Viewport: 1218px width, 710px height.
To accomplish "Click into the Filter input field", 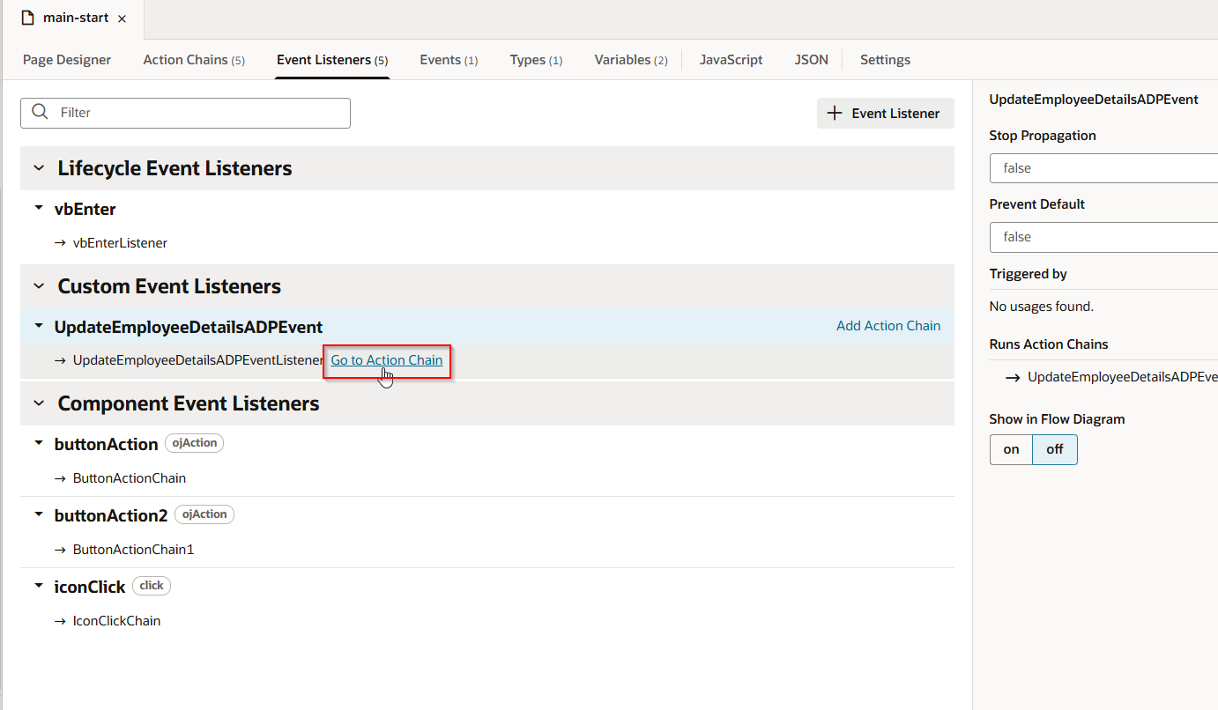I will [198, 113].
